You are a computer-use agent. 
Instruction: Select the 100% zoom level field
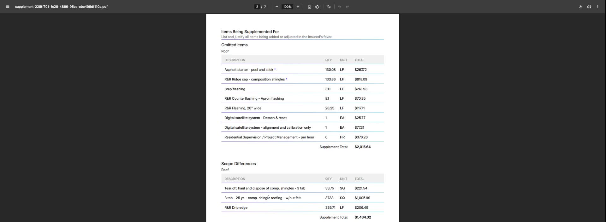(x=287, y=7)
